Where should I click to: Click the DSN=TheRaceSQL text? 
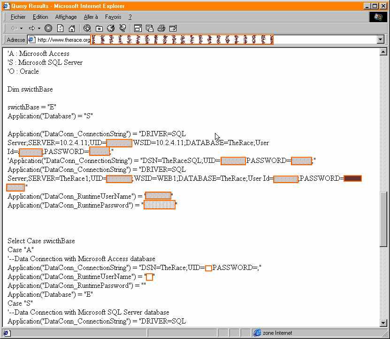[171, 161]
